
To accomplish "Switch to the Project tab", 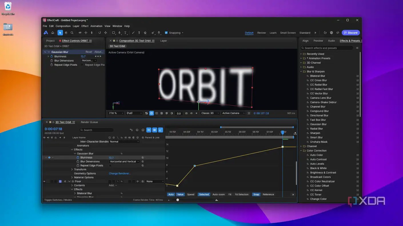I will 50,41.
